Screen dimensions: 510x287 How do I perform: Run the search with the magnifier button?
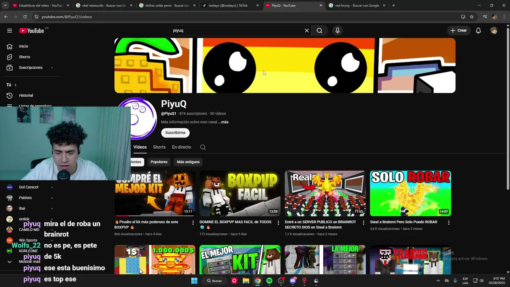[x=320, y=31]
